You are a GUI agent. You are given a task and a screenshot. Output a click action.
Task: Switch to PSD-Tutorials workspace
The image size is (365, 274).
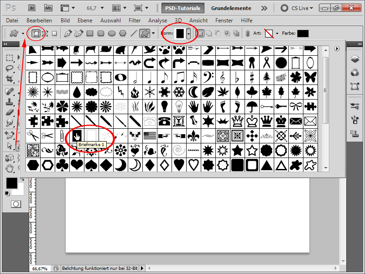coord(183,8)
